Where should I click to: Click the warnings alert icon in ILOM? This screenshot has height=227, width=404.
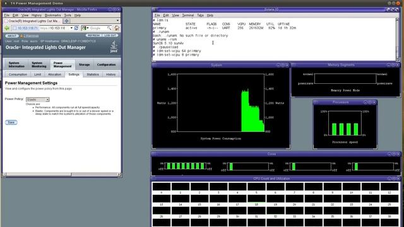pyautogui.click(x=21, y=36)
